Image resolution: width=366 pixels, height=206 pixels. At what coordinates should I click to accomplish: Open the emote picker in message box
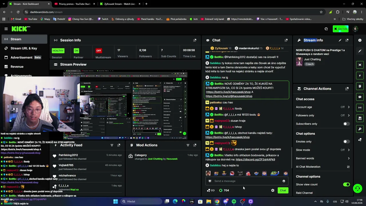[284, 181]
